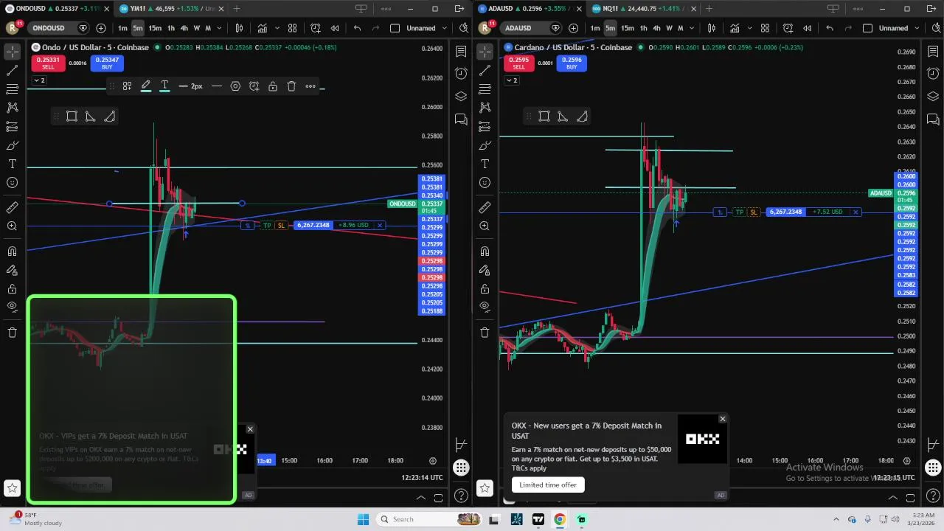Select the ruler measure tool in ADAUSD window

(x=485, y=208)
